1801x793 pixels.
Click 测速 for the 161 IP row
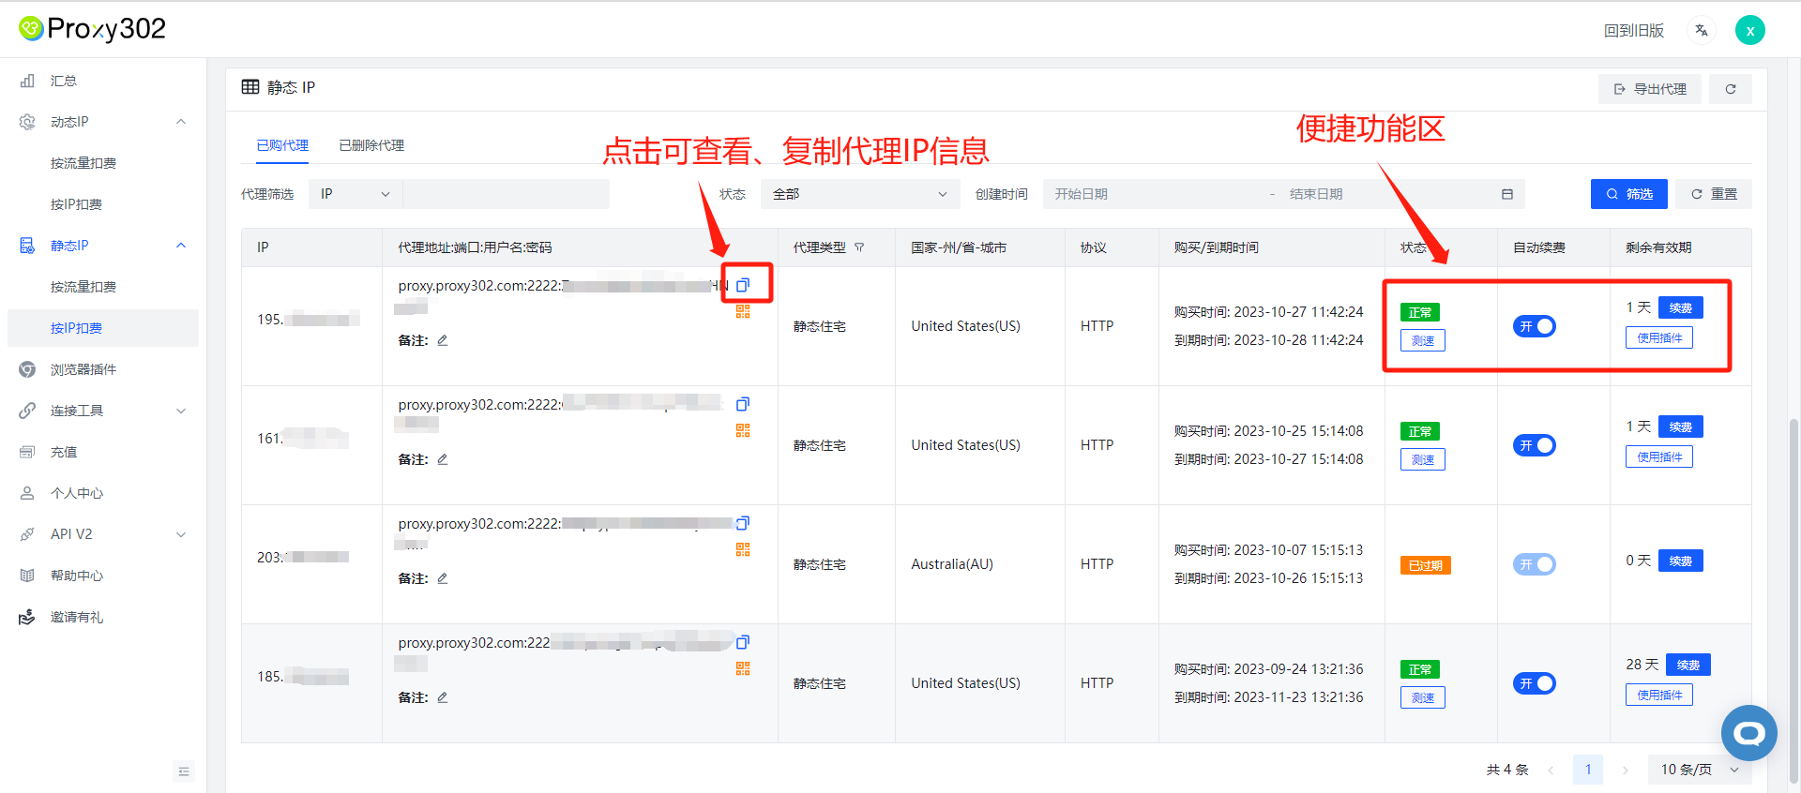tap(1423, 459)
